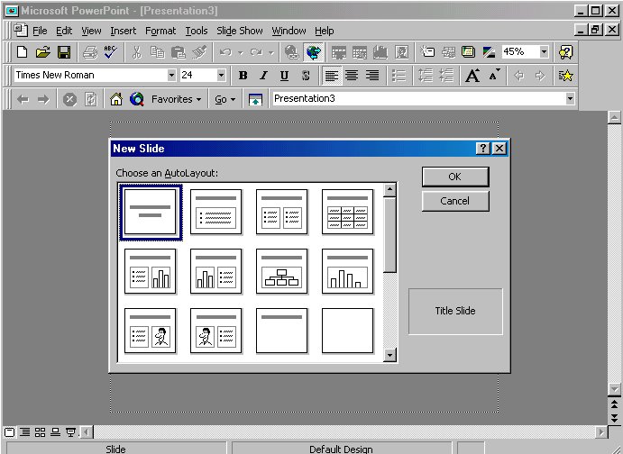The image size is (623, 454).
Task: Save the presentation with the floppy disk icon
Action: [x=64, y=52]
